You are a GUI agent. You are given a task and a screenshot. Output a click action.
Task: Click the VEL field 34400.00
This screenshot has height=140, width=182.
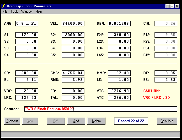point(73,24)
